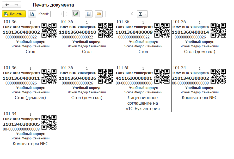
Task: Click Компьютеры NEC on label 2101340300002
Action: tap(200, 98)
